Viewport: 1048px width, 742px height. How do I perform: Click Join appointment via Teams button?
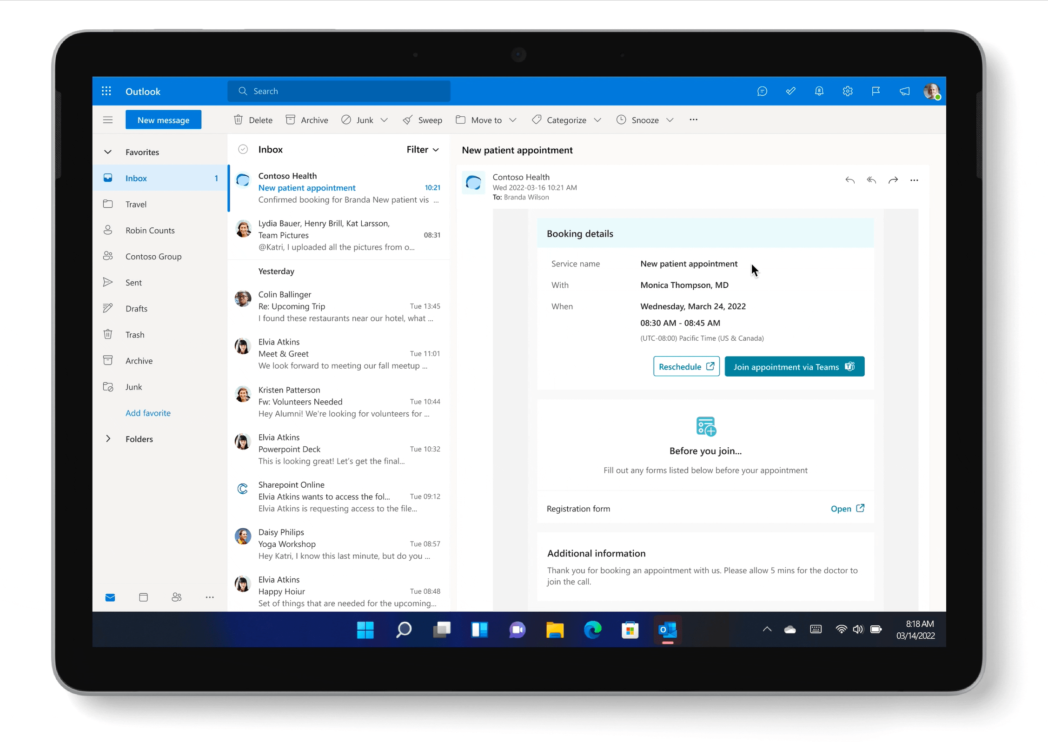click(x=794, y=366)
